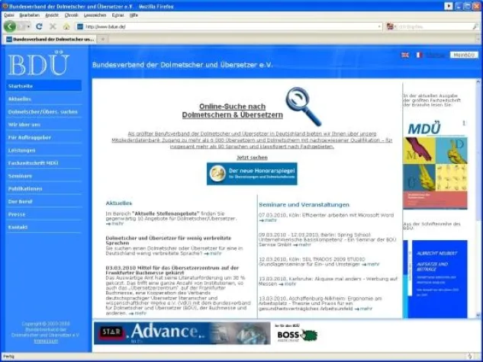Open mehr for Köln Microsoft Word seminar
Image resolution: width=483 pixels, height=362 pixels.
click(268, 220)
